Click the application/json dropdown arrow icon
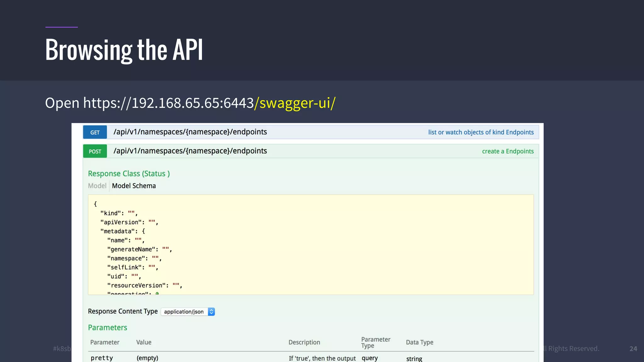The image size is (644, 362). [x=211, y=312]
